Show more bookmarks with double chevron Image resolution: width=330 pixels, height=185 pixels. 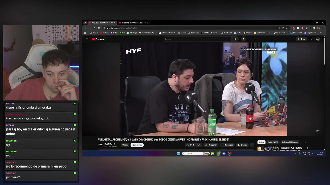coord(321,33)
